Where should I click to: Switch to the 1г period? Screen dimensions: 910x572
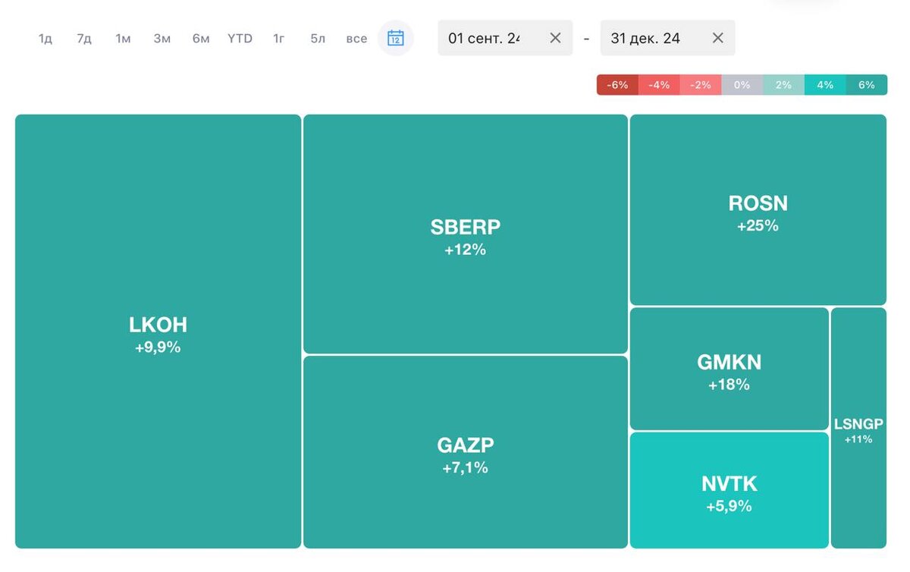coord(279,39)
